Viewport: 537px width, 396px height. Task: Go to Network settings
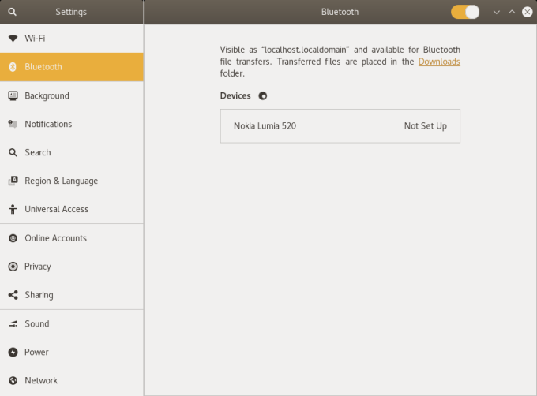point(41,380)
